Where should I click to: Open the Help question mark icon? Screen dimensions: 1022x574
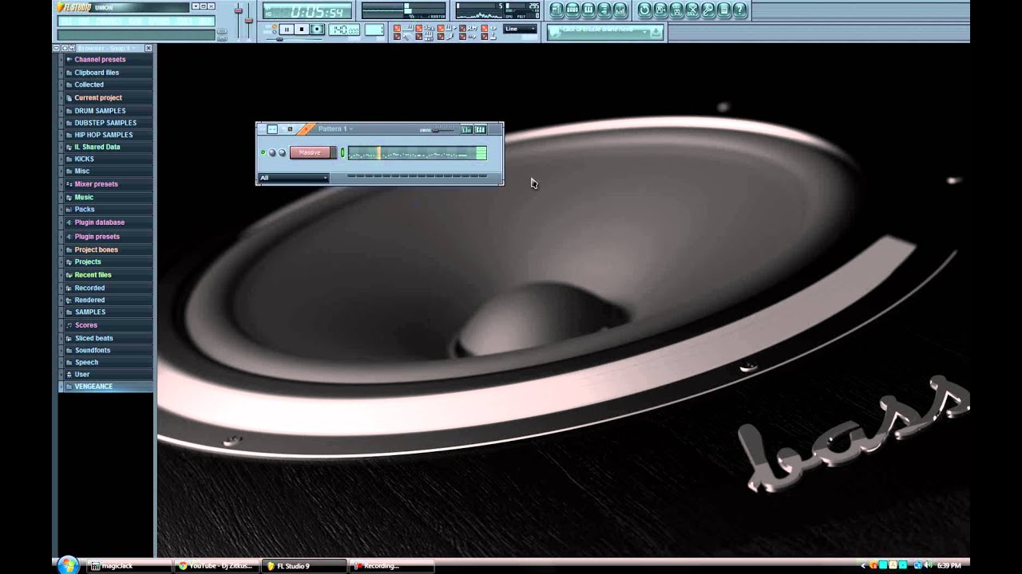tap(739, 10)
